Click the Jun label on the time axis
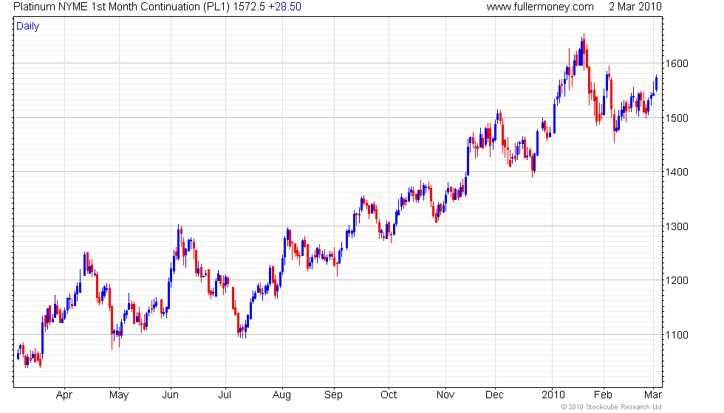The height and width of the screenshot is (413, 724). click(171, 395)
